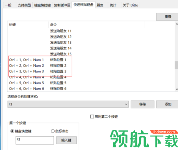178x150 pixels.
Task: Click hotkey Ctrl + 5, Ctrl + Num 5
Action: [x=27, y=83]
